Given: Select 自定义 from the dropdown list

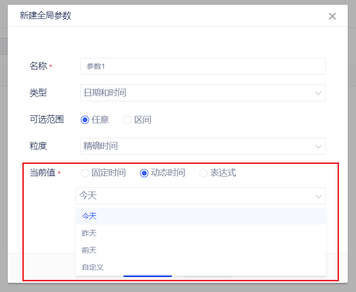Looking at the screenshot, I should click(x=93, y=267).
